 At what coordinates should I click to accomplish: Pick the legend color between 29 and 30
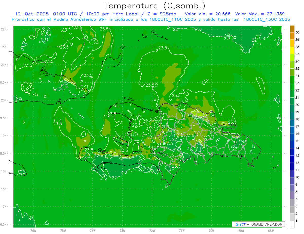click(292, 36)
